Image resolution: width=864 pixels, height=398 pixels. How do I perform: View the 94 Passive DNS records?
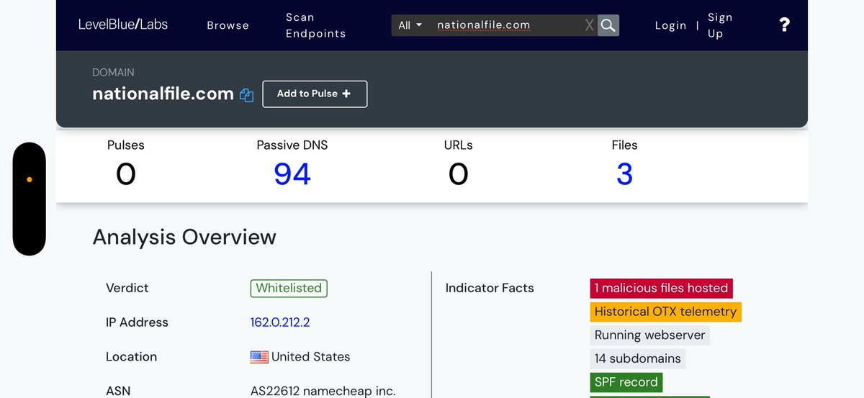[292, 174]
